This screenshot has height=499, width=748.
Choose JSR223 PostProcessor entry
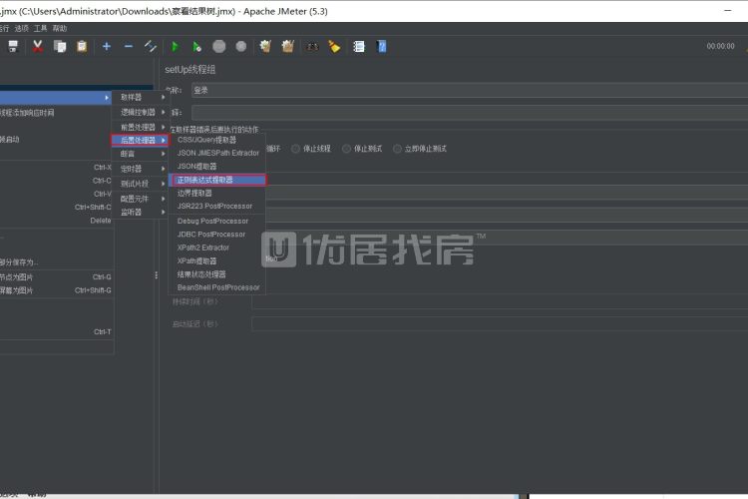217,206
